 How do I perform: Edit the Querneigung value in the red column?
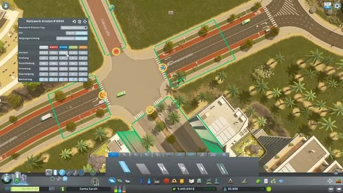tap(54, 74)
